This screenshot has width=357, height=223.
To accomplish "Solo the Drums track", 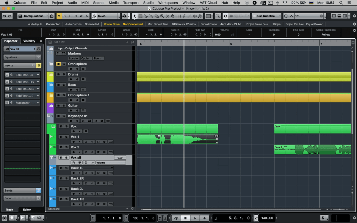I will (64, 74).
